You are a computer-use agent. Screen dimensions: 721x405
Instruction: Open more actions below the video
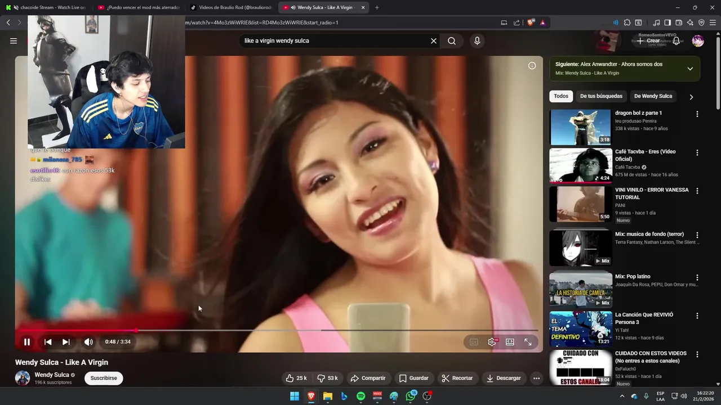click(x=536, y=378)
